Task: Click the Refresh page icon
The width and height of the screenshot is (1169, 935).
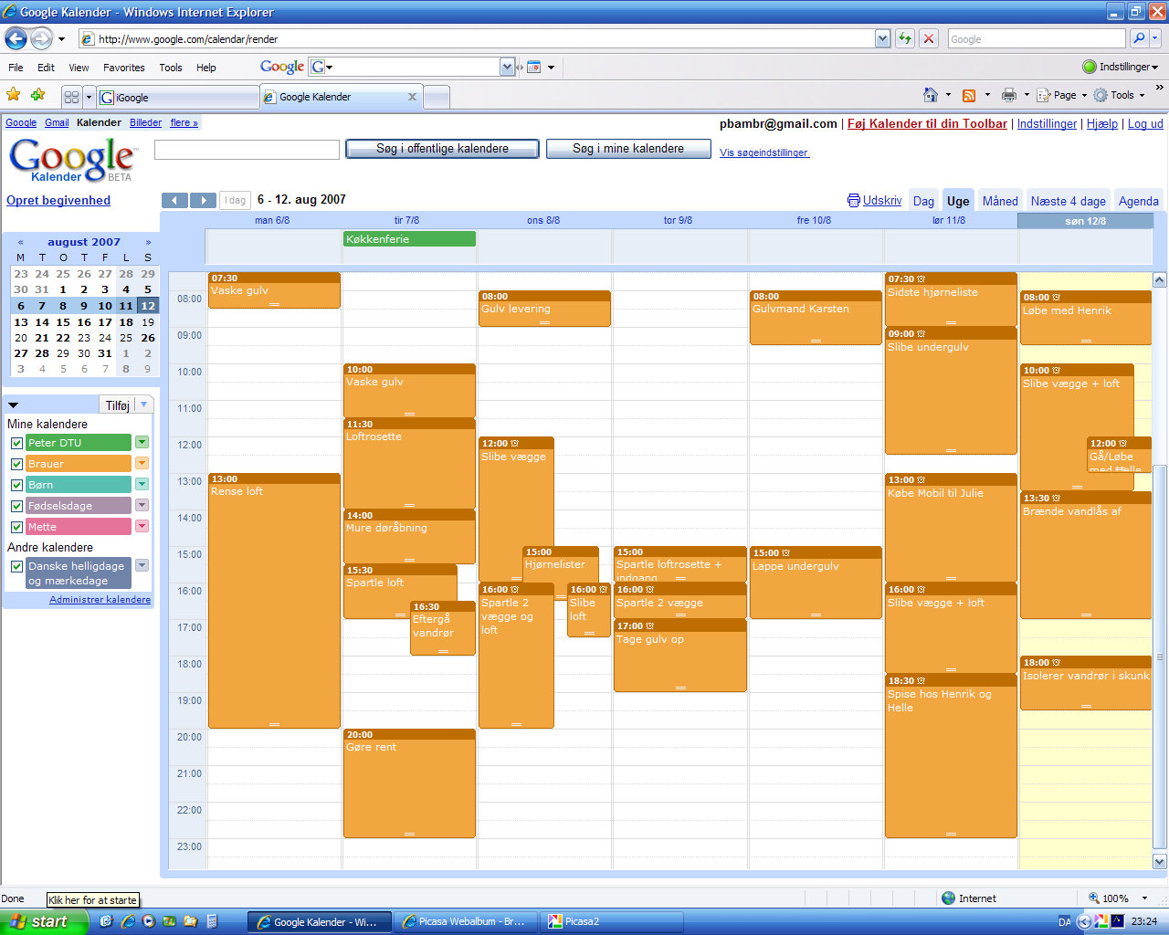Action: point(905,38)
